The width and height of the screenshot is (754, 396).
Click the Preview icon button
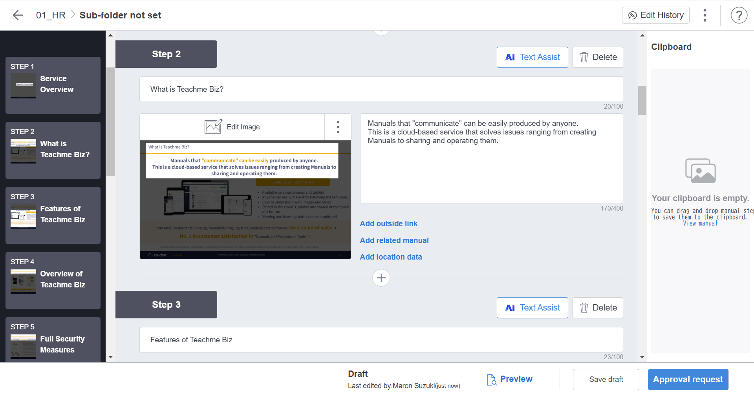point(509,379)
